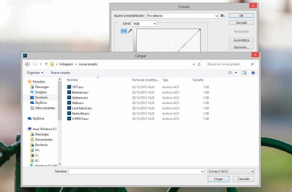The width and height of the screenshot is (292, 192).
Task: Open the Curves preset options gear menu
Action: [223, 16]
